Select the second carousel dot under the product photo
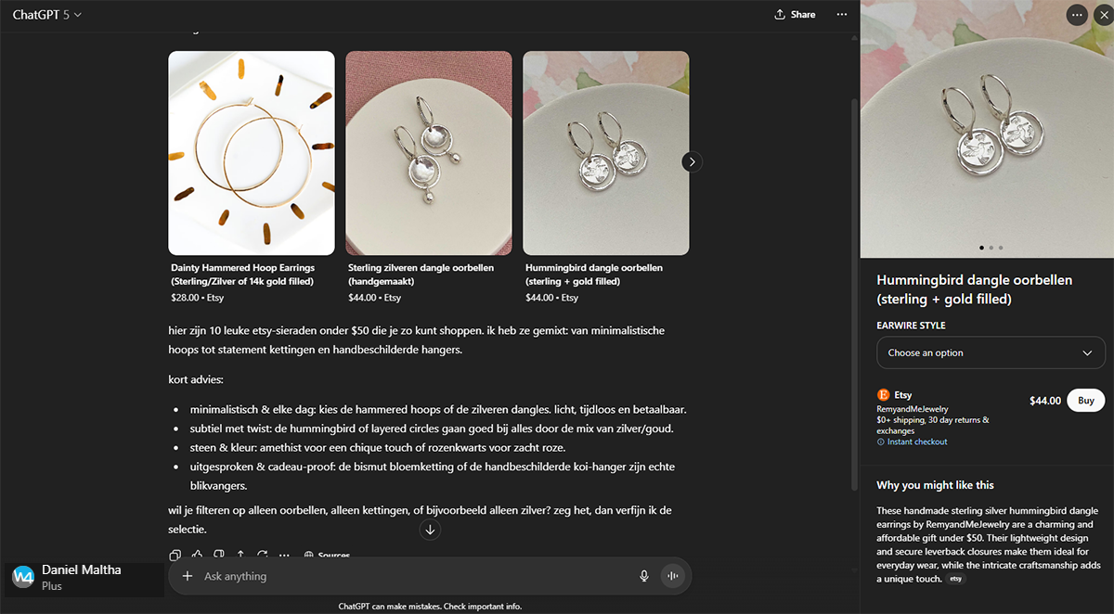1114x614 pixels. [991, 248]
